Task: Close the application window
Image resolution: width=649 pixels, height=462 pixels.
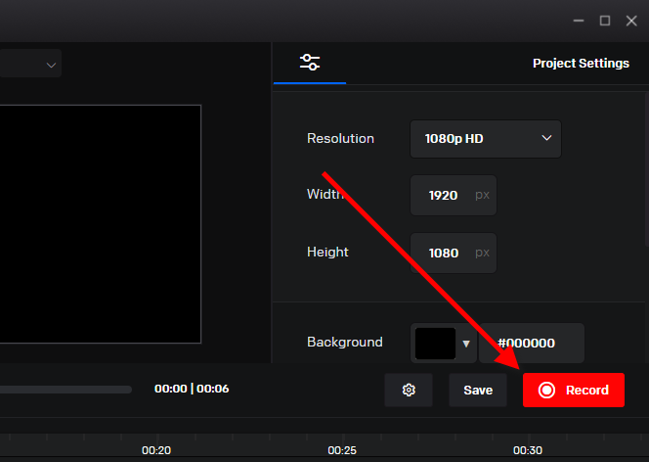Action: 631,21
